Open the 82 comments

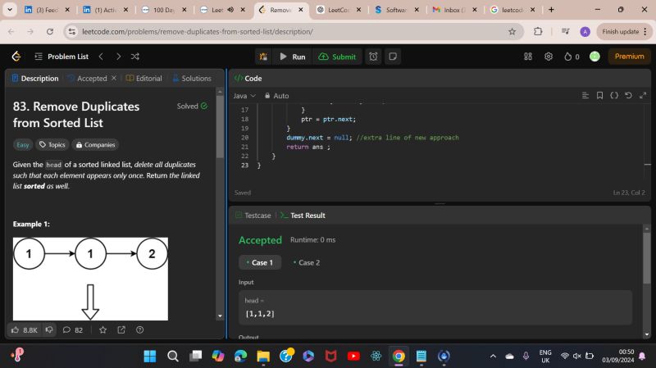click(x=73, y=330)
